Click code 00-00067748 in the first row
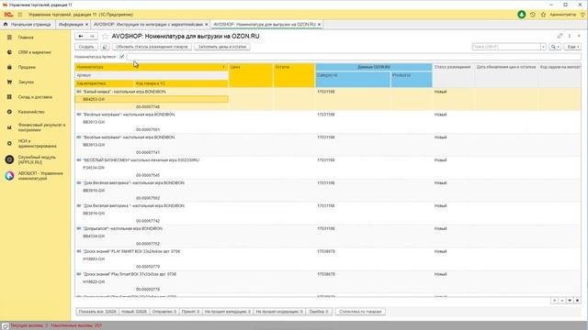588x330 pixels. pos(148,107)
